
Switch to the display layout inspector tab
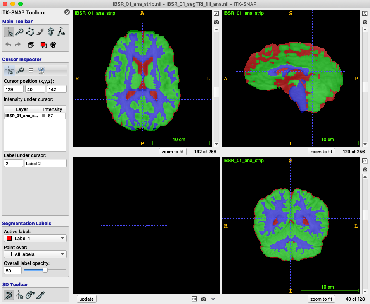coord(31,70)
